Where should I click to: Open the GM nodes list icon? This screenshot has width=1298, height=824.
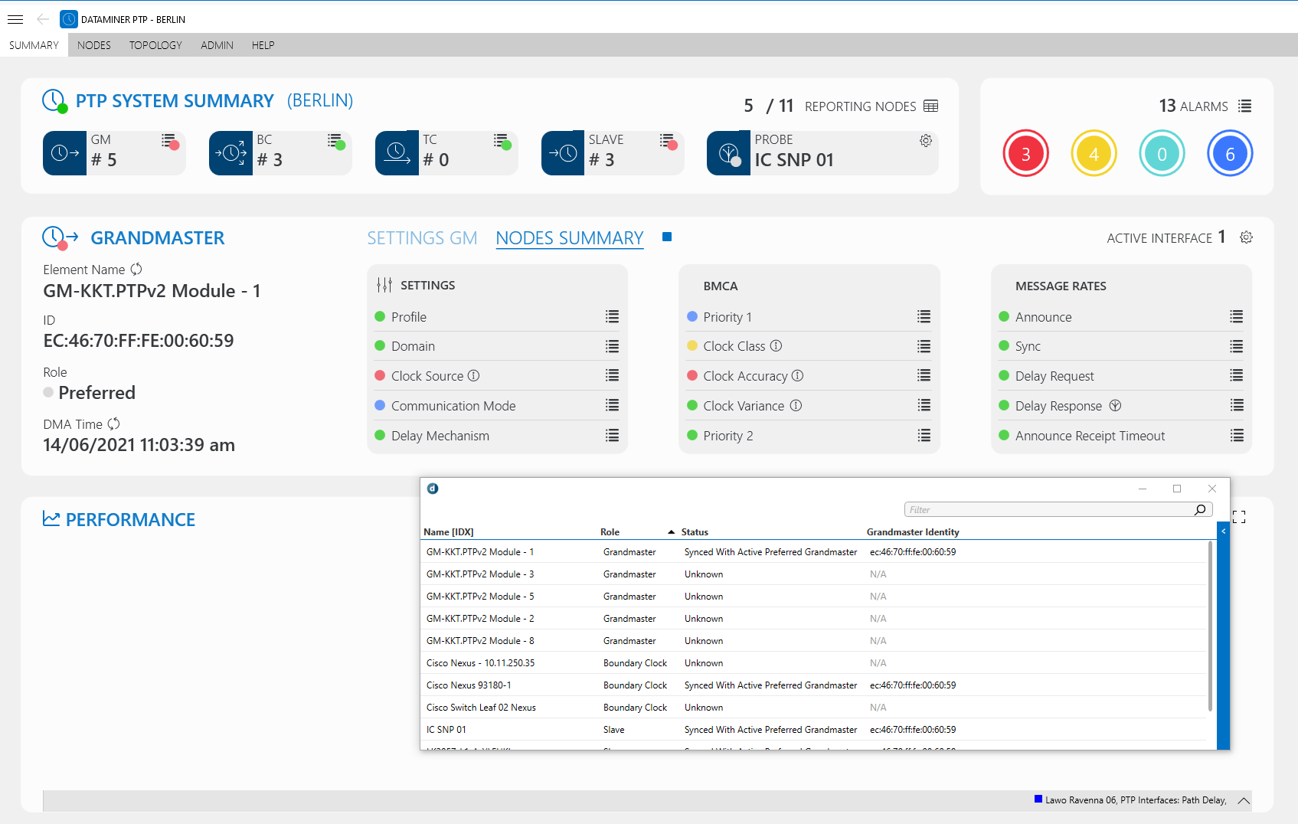point(170,139)
